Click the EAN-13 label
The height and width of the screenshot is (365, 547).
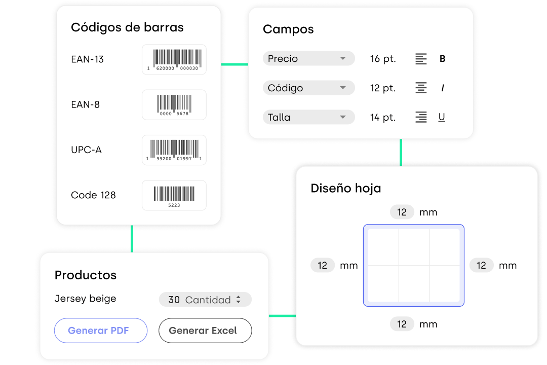click(x=87, y=59)
